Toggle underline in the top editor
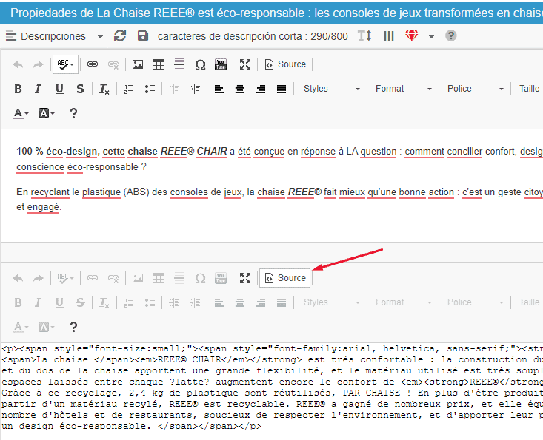 [x=59, y=89]
